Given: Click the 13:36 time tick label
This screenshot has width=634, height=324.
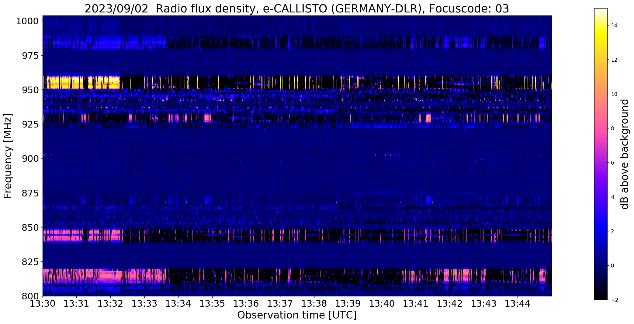Looking at the screenshot, I should coord(246,304).
